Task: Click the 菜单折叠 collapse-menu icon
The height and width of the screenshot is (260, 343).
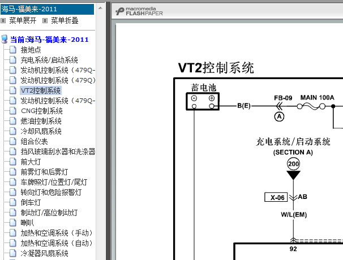Action: [x=45, y=21]
